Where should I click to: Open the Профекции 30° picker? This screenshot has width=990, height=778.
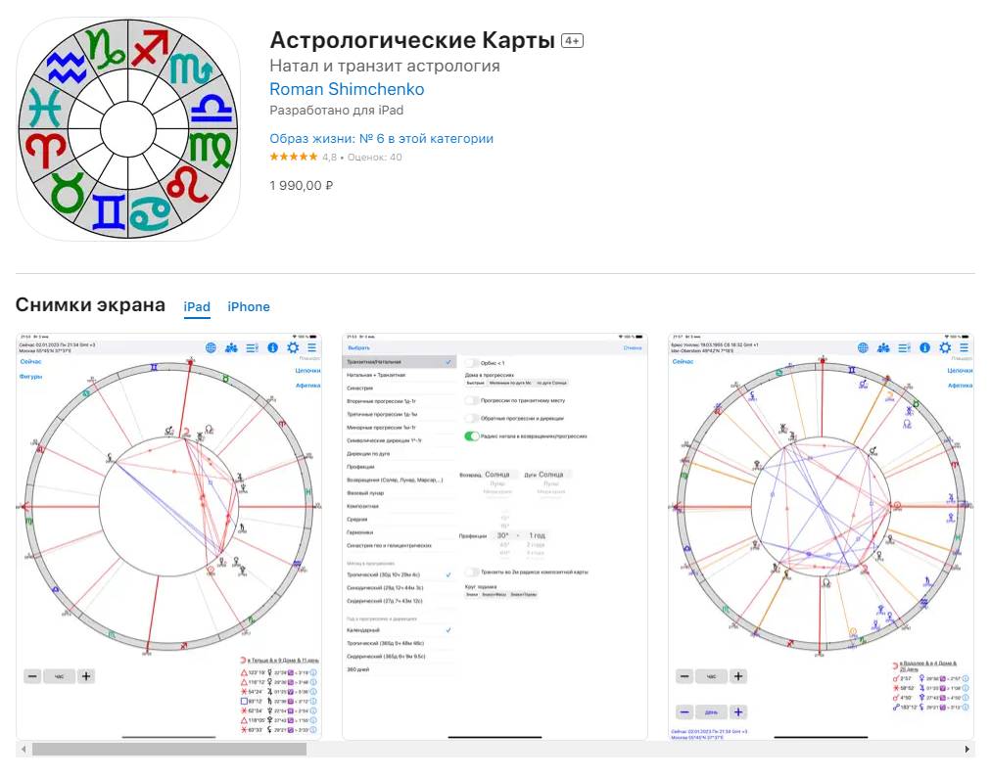pos(502,535)
